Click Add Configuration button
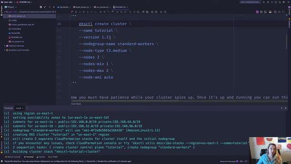 pos(250,2)
